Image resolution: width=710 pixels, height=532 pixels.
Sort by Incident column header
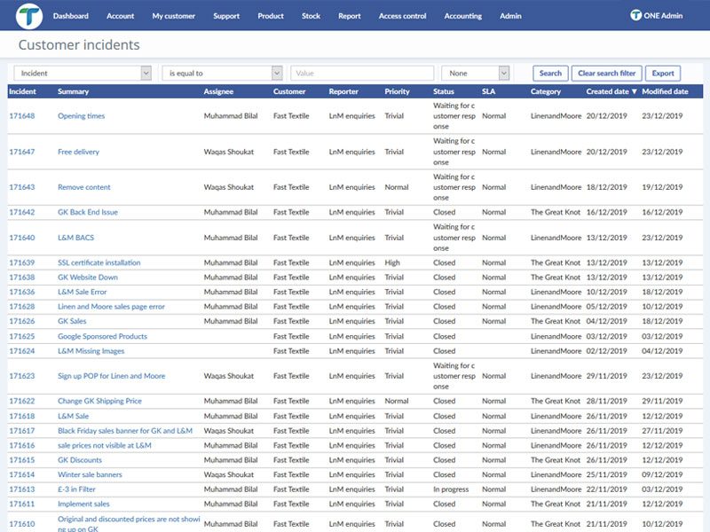pyautogui.click(x=23, y=91)
